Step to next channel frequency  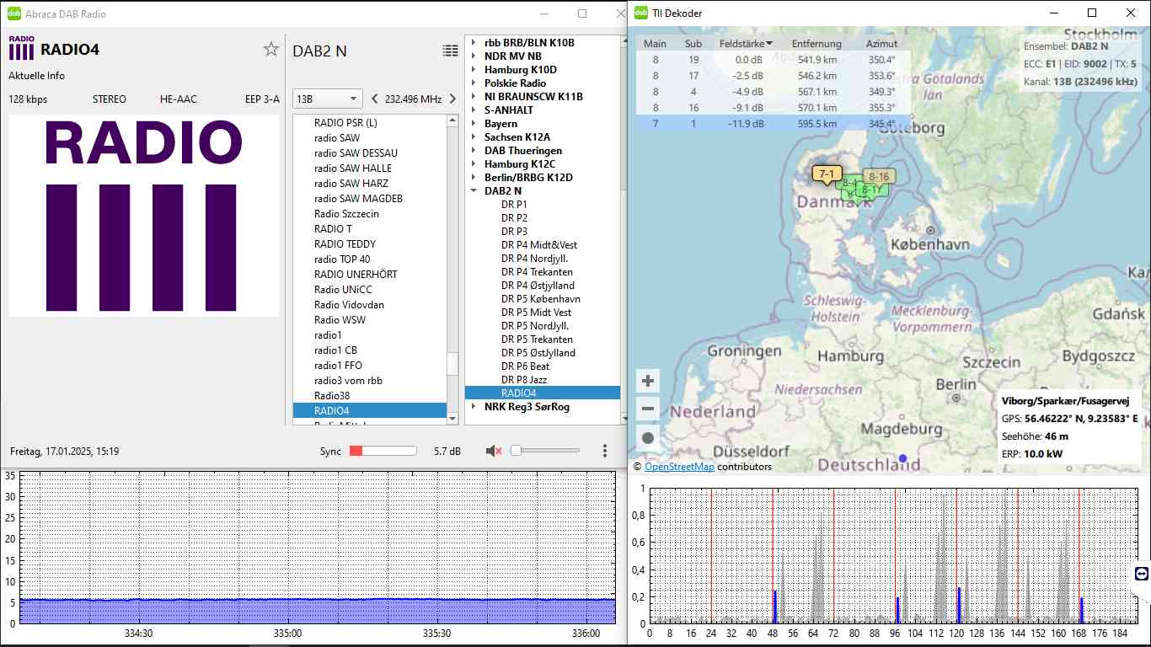pyautogui.click(x=452, y=99)
